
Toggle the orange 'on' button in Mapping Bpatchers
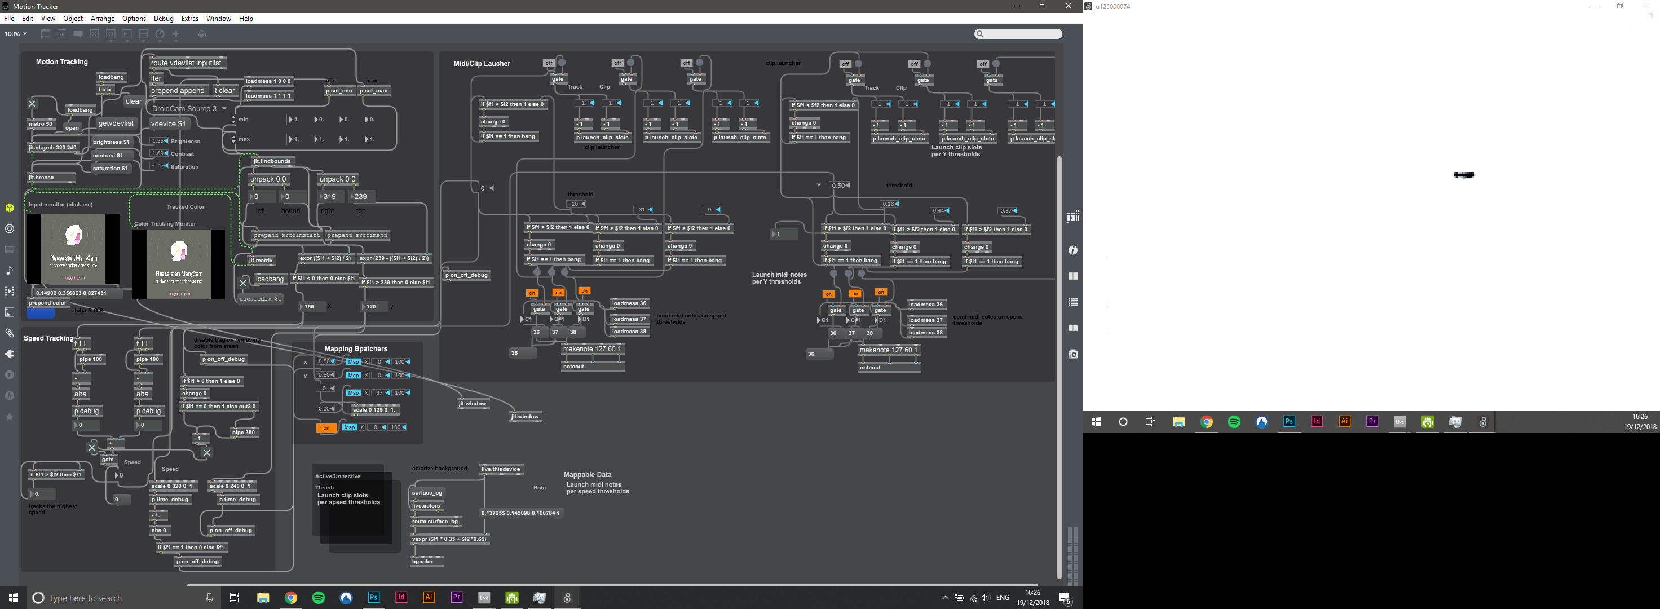(326, 428)
